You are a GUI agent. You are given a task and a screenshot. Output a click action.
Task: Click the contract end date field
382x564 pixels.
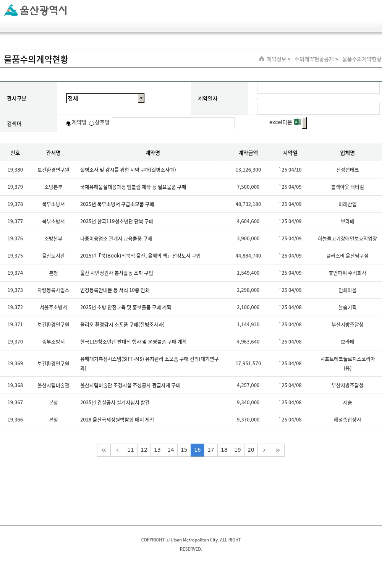click(x=318, y=109)
